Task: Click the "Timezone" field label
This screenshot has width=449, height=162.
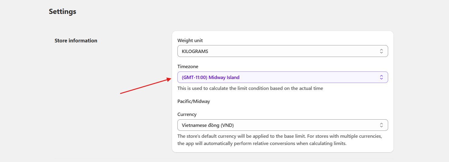Action: click(188, 66)
